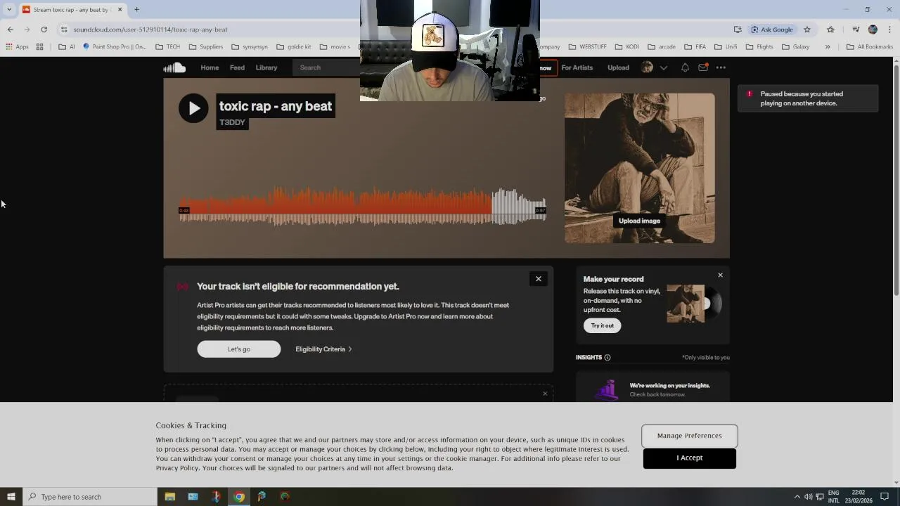Open the Upload page link
This screenshot has height=506, width=900.
[618, 67]
